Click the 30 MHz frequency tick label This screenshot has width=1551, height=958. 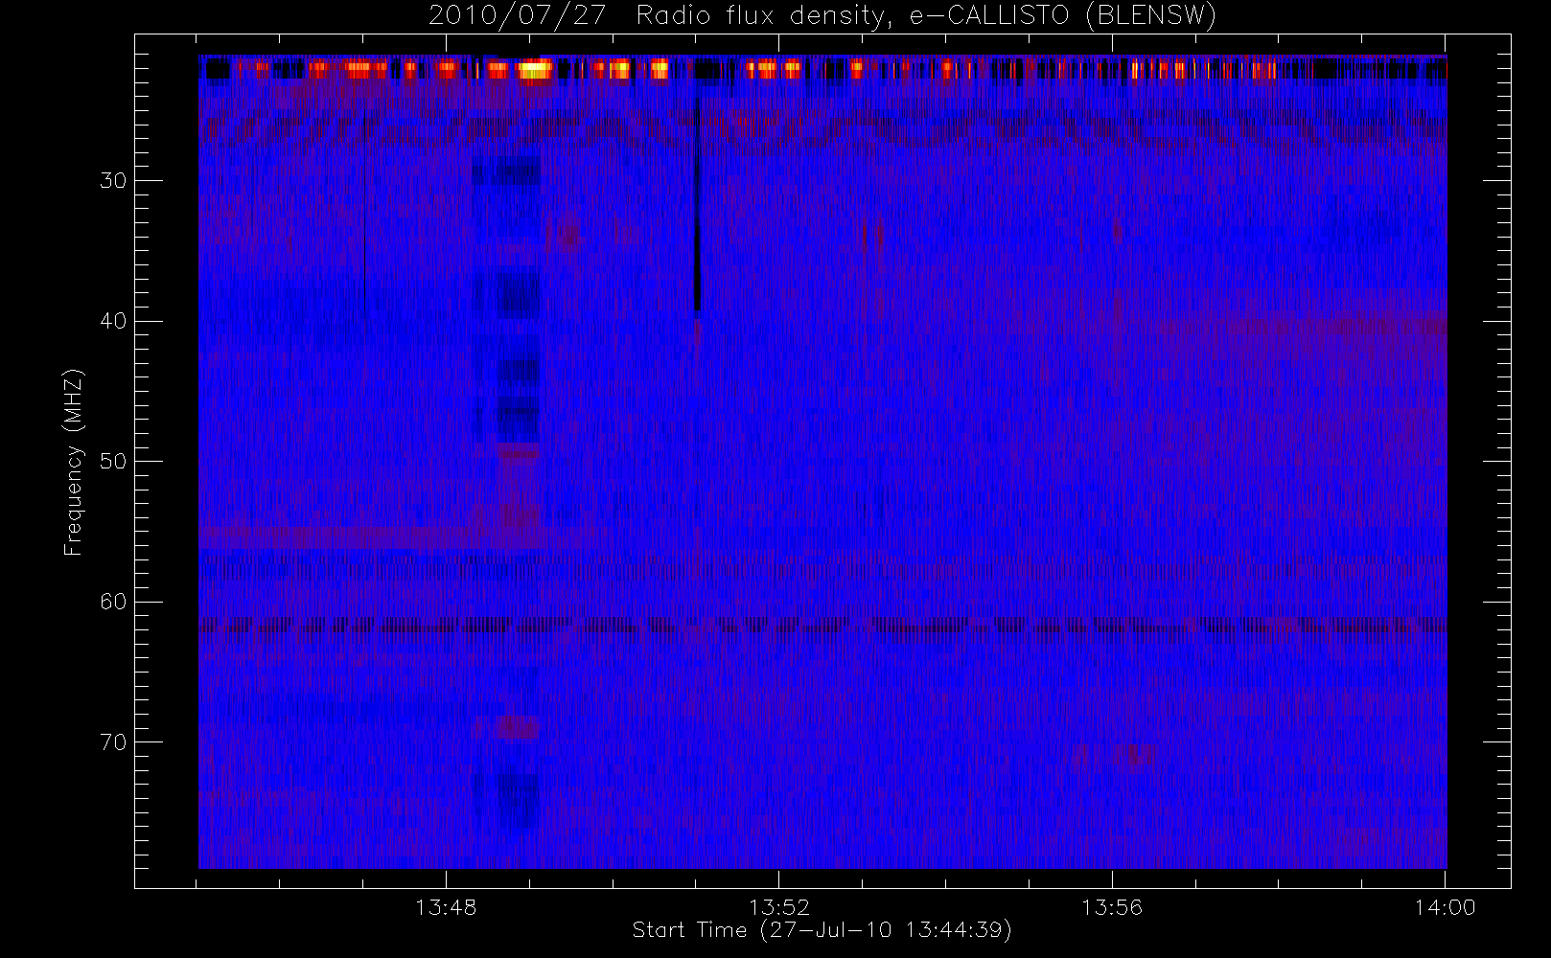pos(113,181)
